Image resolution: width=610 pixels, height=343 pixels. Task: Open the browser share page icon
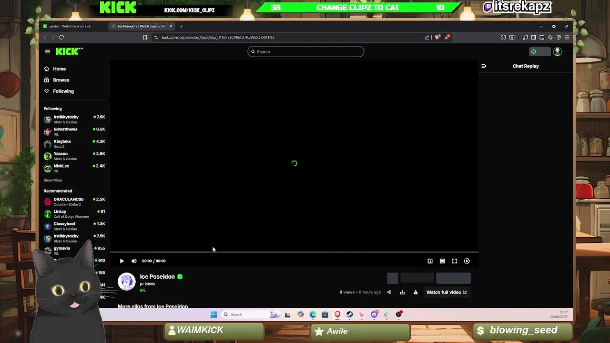click(x=427, y=37)
